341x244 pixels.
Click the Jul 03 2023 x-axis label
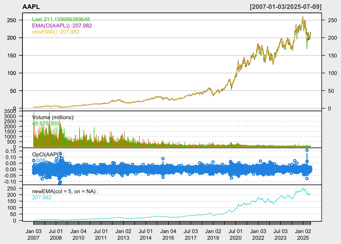tap(280, 235)
